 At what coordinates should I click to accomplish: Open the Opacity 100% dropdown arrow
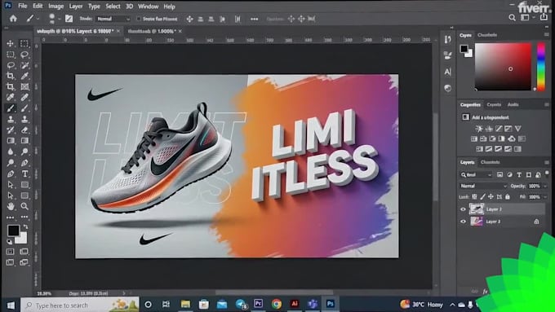(544, 186)
